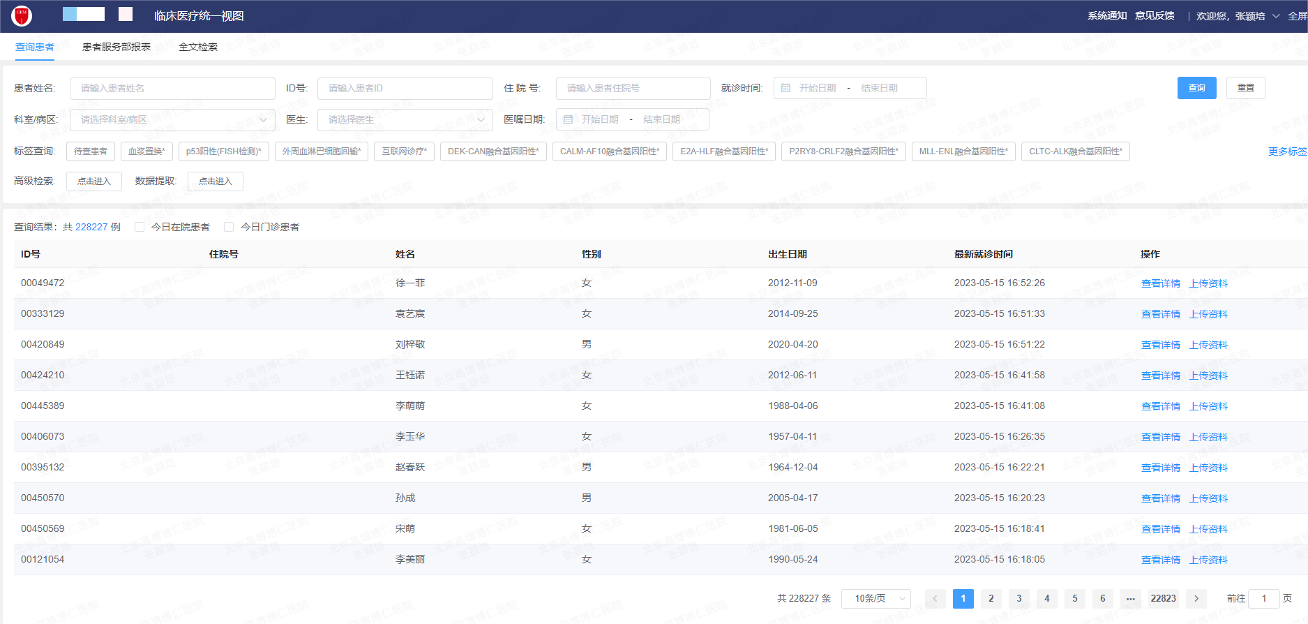Click patient ID 00049472
The width and height of the screenshot is (1308, 624).
[43, 283]
